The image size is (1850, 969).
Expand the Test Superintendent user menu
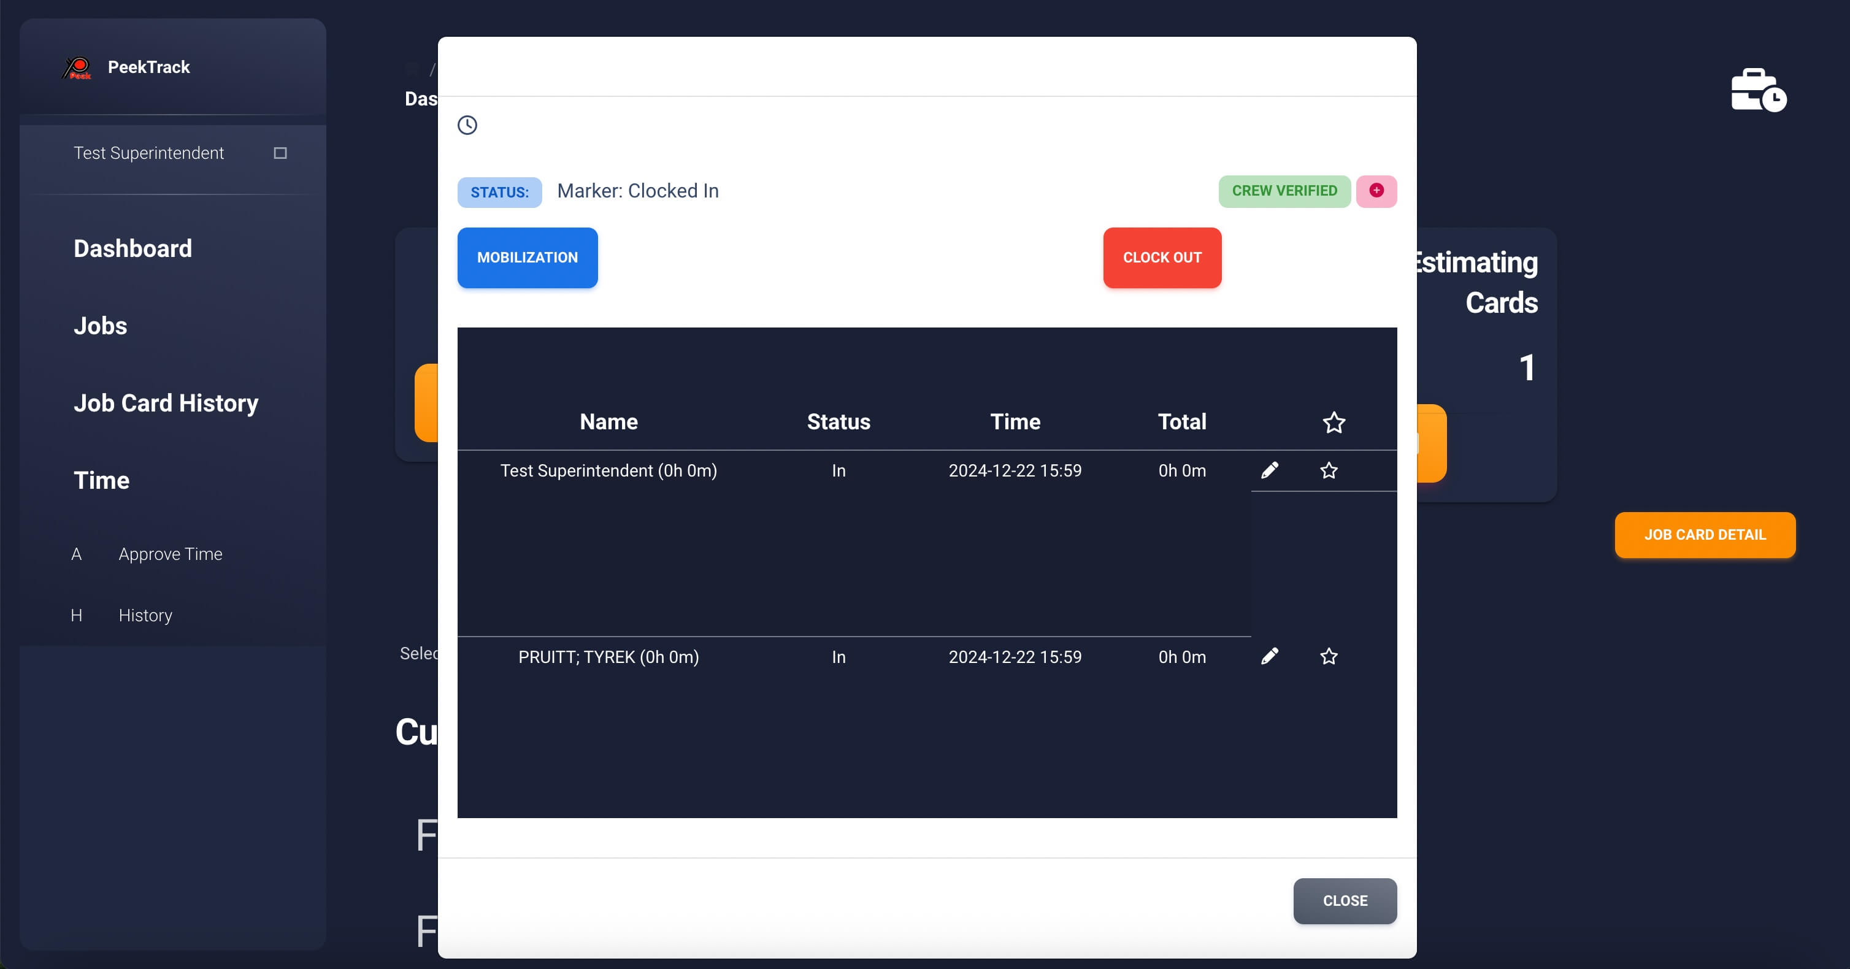[x=148, y=153]
